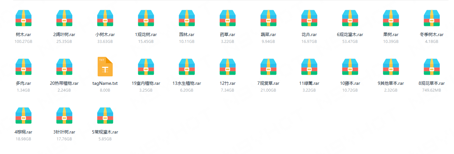Screen dimensions: 454x154
Task: Select the 6观花灌木.rar archive icon
Action: [350, 18]
